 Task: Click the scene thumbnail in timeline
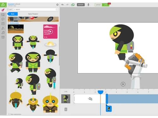point(66,99)
